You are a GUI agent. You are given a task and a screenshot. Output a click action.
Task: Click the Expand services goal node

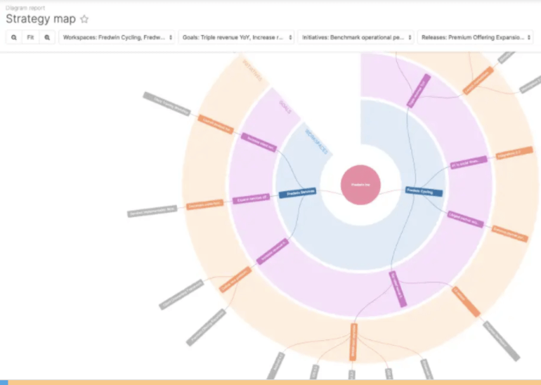(x=252, y=198)
